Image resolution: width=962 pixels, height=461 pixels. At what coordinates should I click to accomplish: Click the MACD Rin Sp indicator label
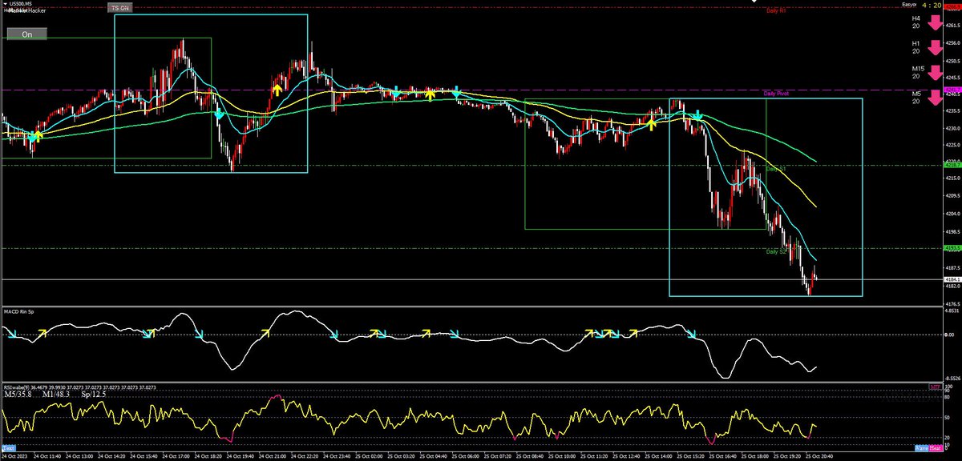[x=18, y=311]
